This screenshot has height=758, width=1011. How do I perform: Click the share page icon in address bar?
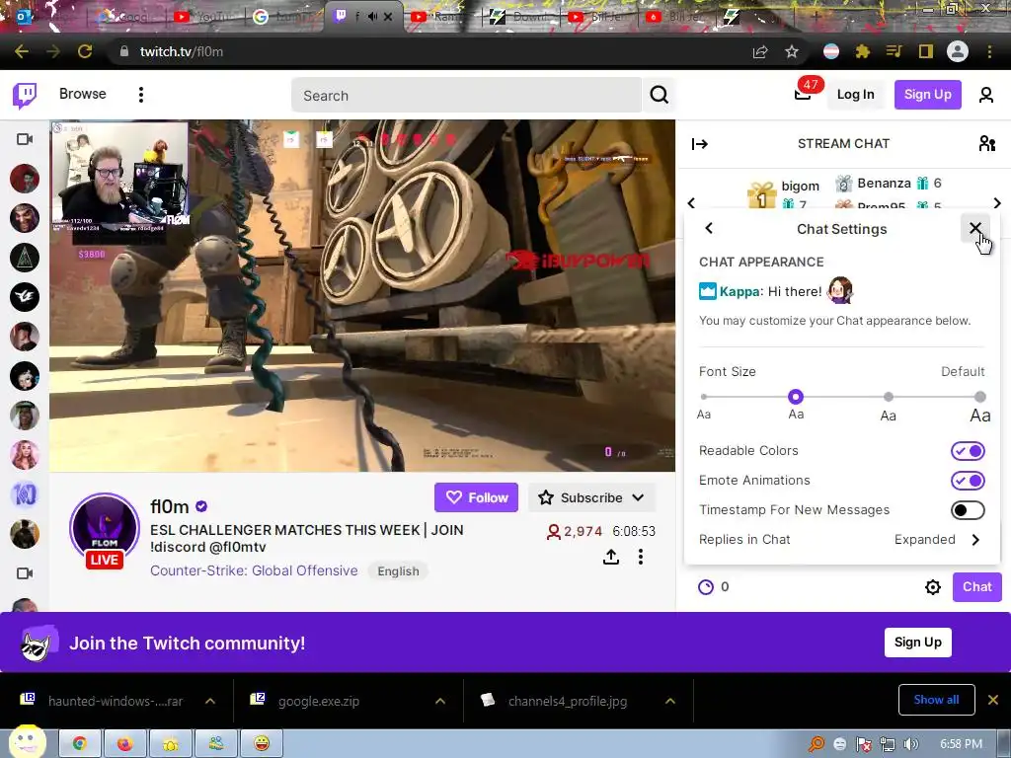[x=760, y=51]
